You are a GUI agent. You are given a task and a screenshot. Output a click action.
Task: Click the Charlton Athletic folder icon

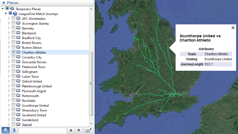tap(18, 52)
